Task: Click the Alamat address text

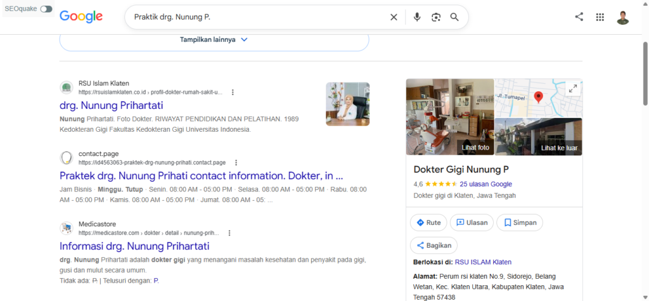Action: (x=489, y=286)
